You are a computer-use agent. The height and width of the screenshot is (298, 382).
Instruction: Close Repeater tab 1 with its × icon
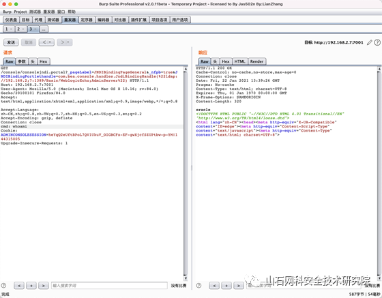pos(11,29)
